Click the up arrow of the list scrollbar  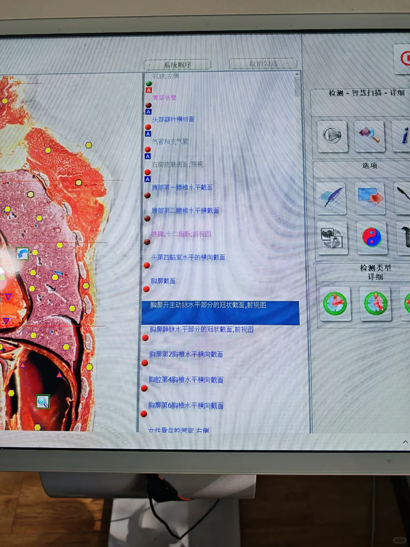[296, 75]
